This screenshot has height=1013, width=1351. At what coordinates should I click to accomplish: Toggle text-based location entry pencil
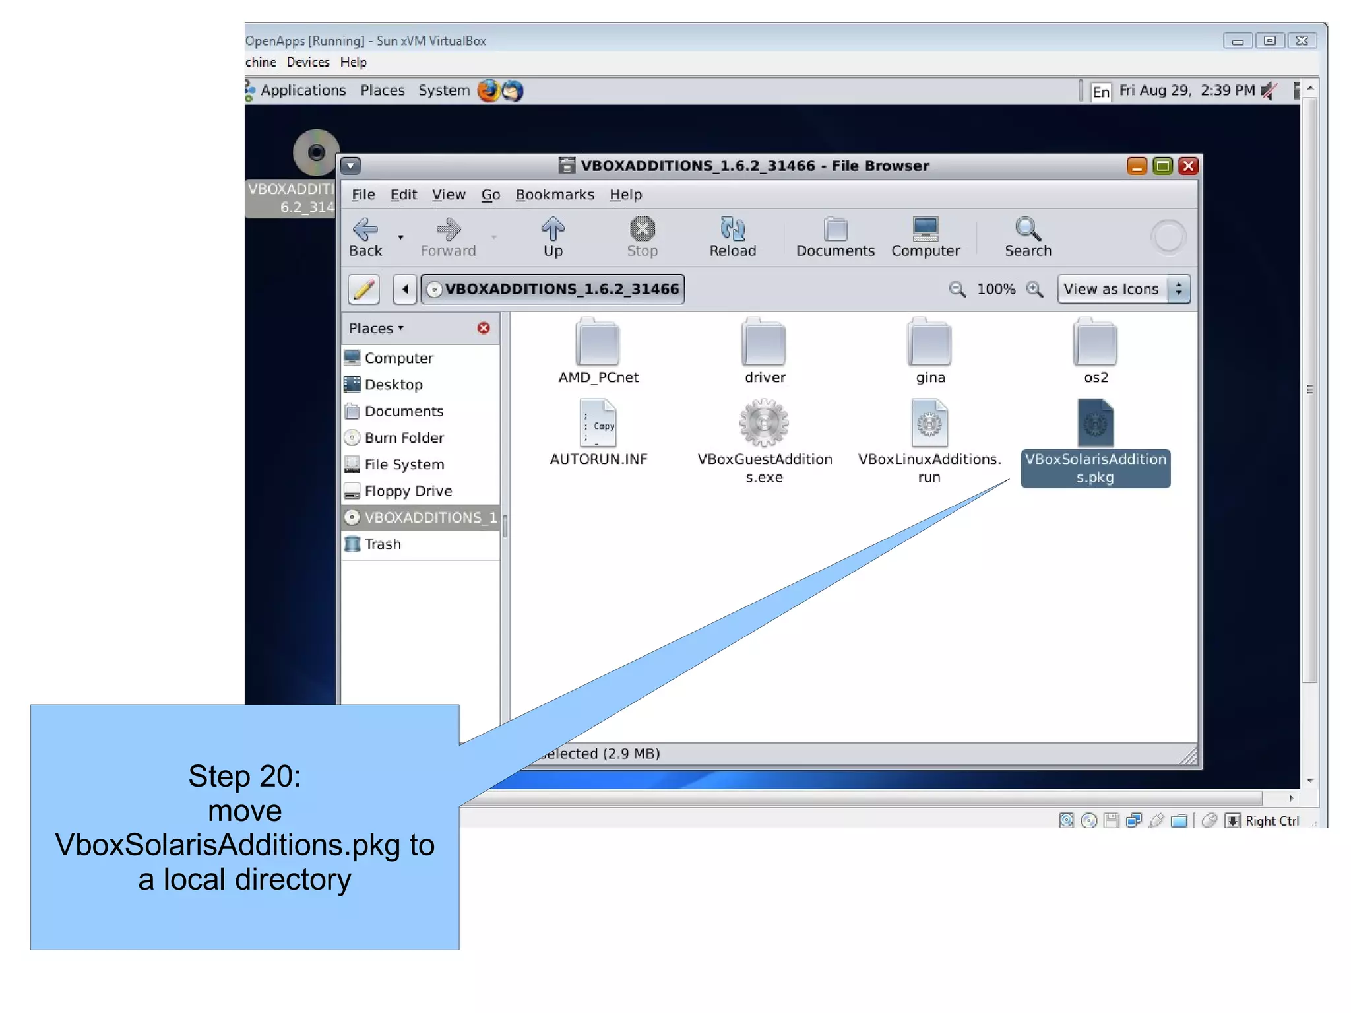point(363,289)
